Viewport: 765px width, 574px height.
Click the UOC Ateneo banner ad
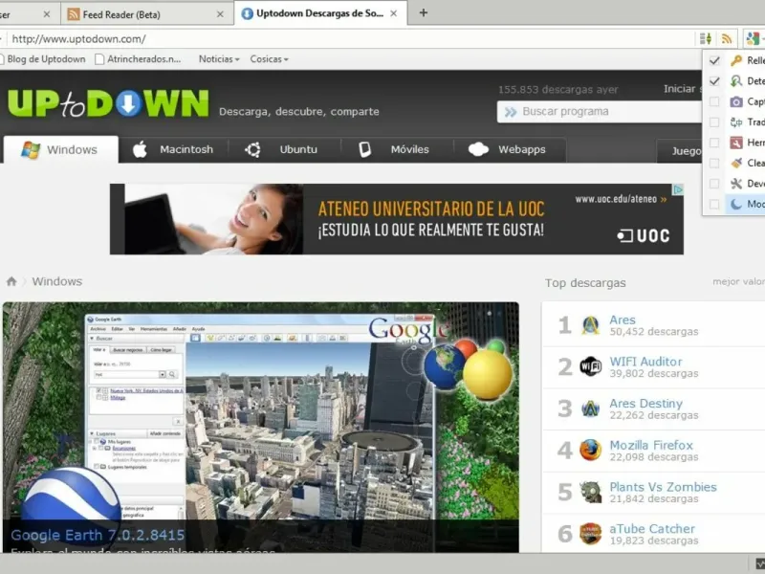click(x=396, y=219)
